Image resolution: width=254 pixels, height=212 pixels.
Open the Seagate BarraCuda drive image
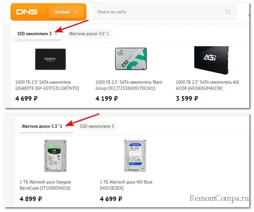tap(56, 156)
